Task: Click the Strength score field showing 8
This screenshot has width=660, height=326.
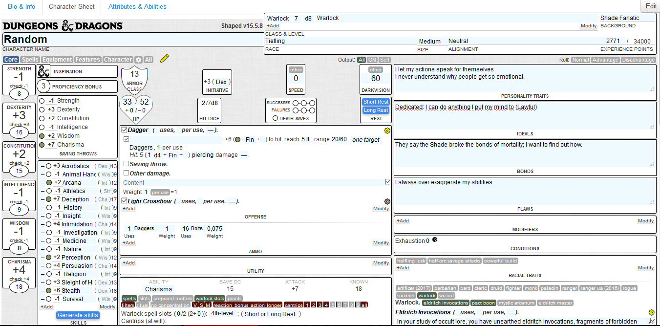Action: (x=19, y=94)
